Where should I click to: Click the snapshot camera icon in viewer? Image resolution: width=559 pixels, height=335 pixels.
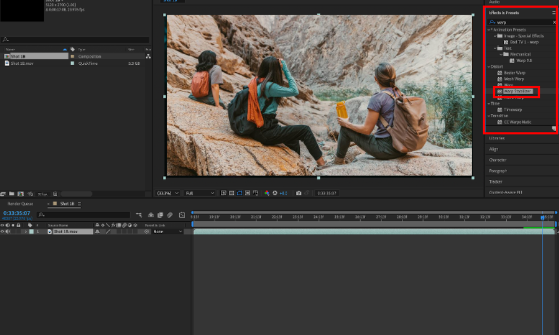(299, 193)
